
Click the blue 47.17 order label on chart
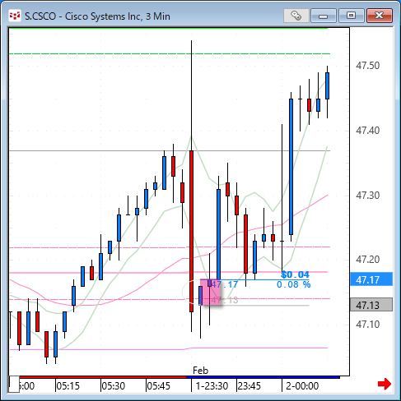(x=224, y=284)
